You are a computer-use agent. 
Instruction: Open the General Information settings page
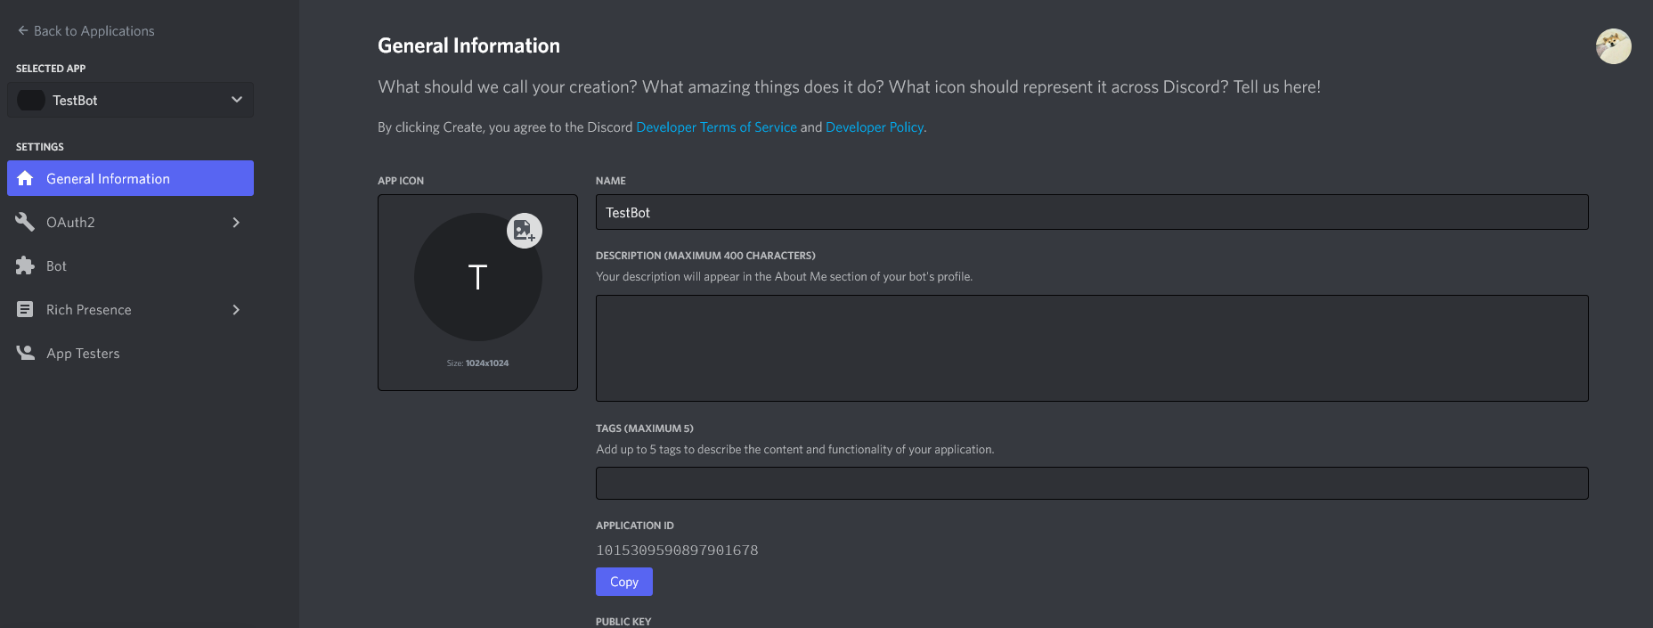click(x=130, y=178)
